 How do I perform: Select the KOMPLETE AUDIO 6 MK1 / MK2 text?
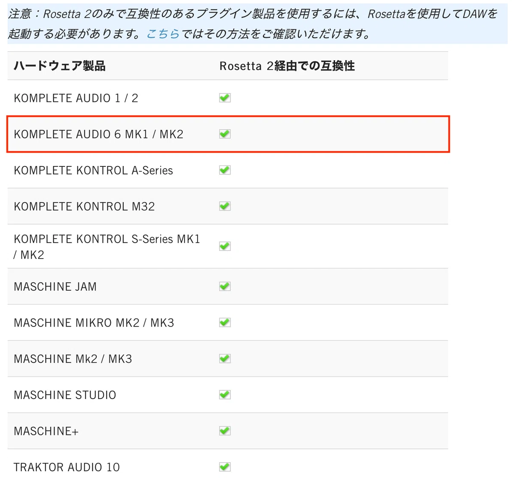(x=99, y=134)
